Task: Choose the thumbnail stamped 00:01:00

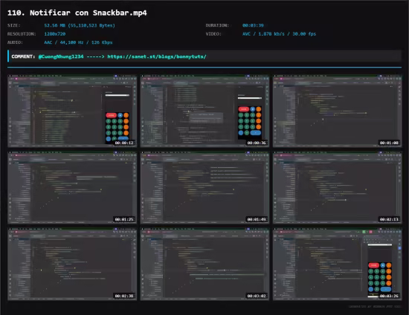Action: pos(338,111)
